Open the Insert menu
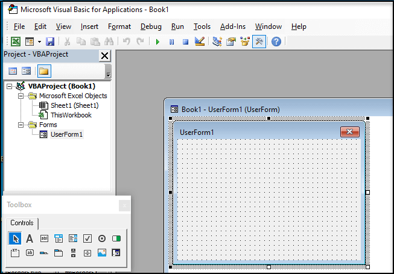Screen dimensions: 394x274 click(x=89, y=26)
